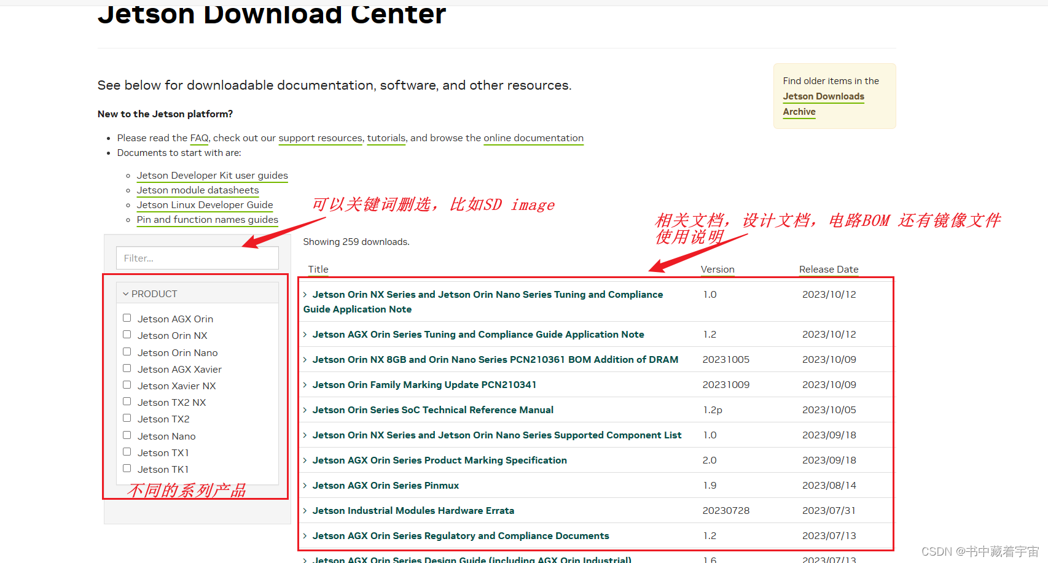Click version 20230728 cell
The width and height of the screenshot is (1048, 563).
coord(726,511)
